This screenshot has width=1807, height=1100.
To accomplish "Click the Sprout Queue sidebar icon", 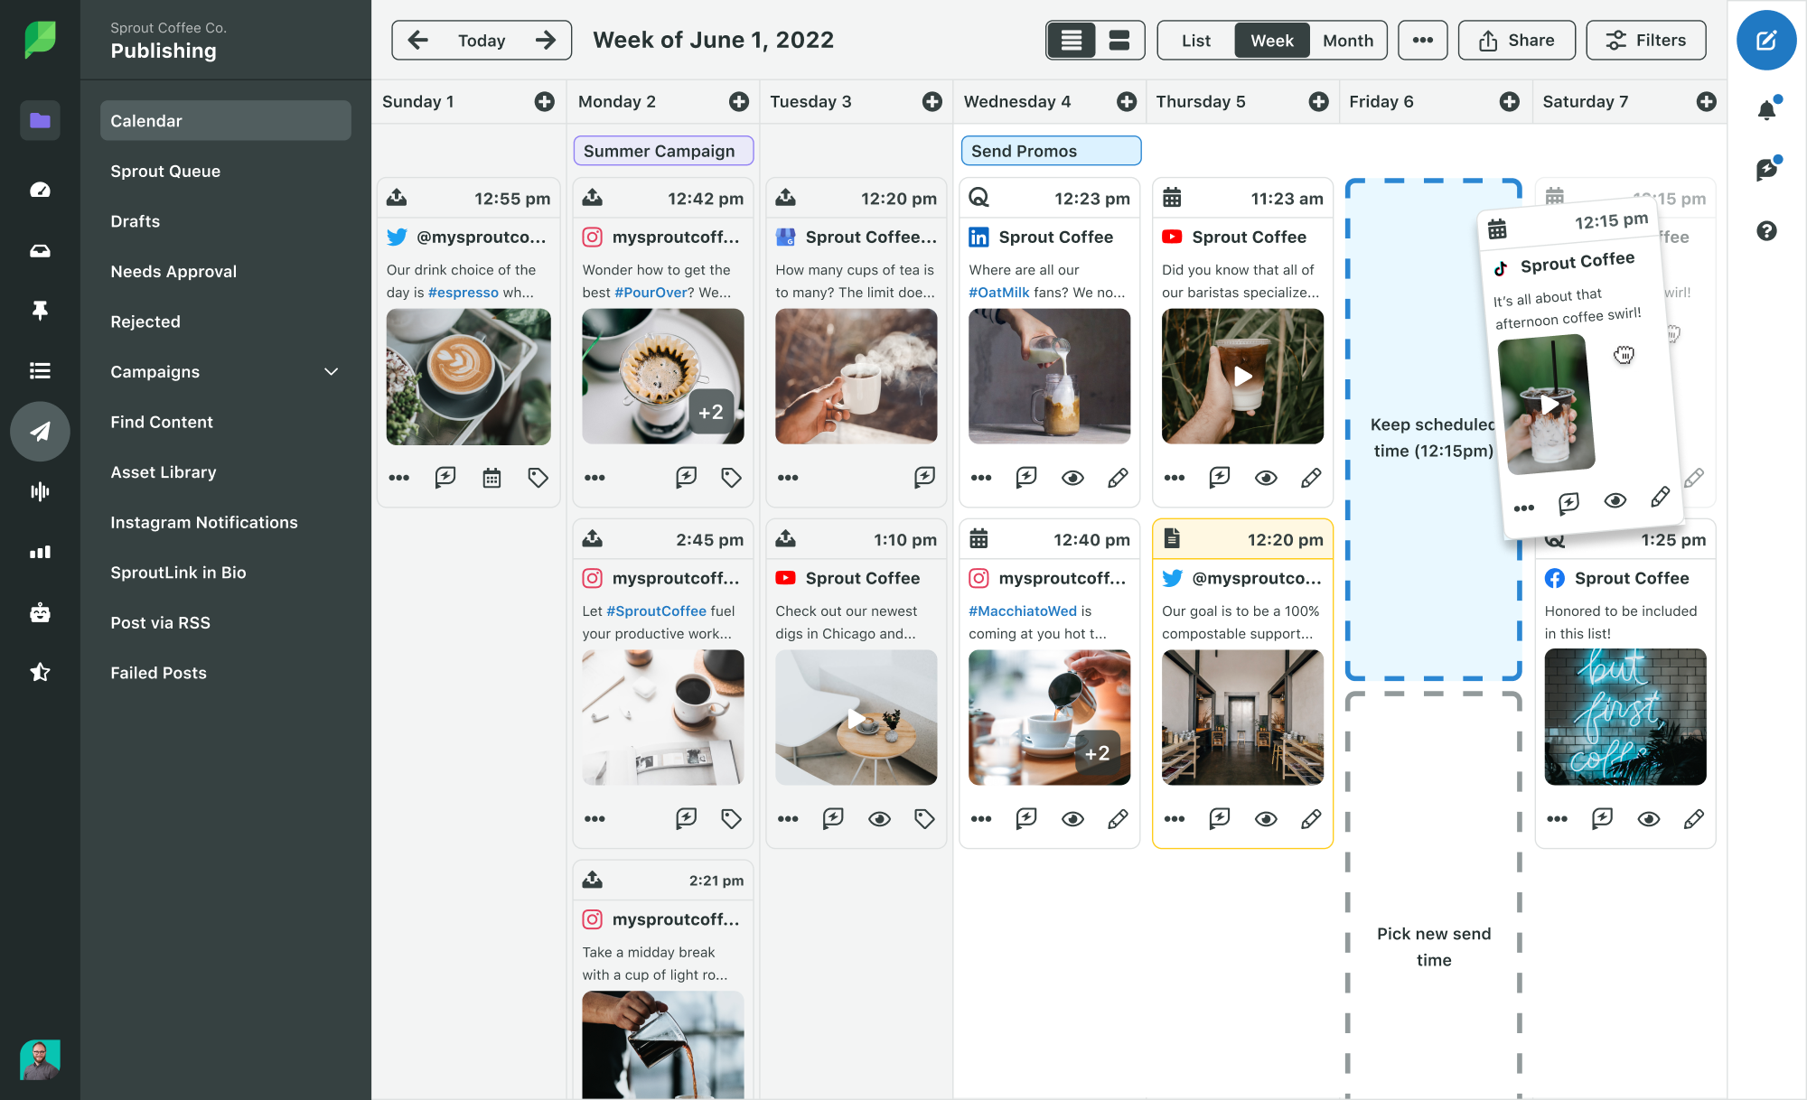I will click(x=165, y=170).
